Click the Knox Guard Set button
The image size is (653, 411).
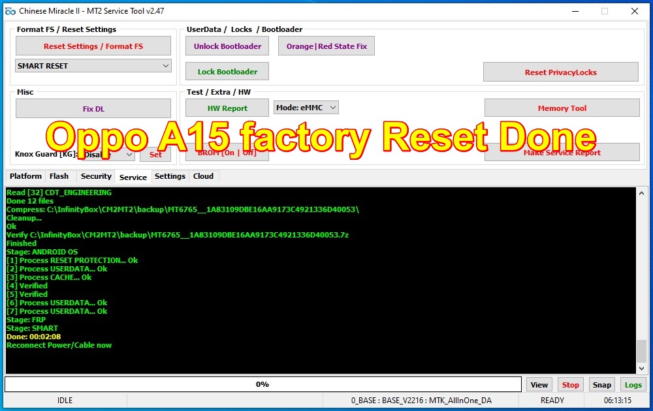[x=155, y=155]
